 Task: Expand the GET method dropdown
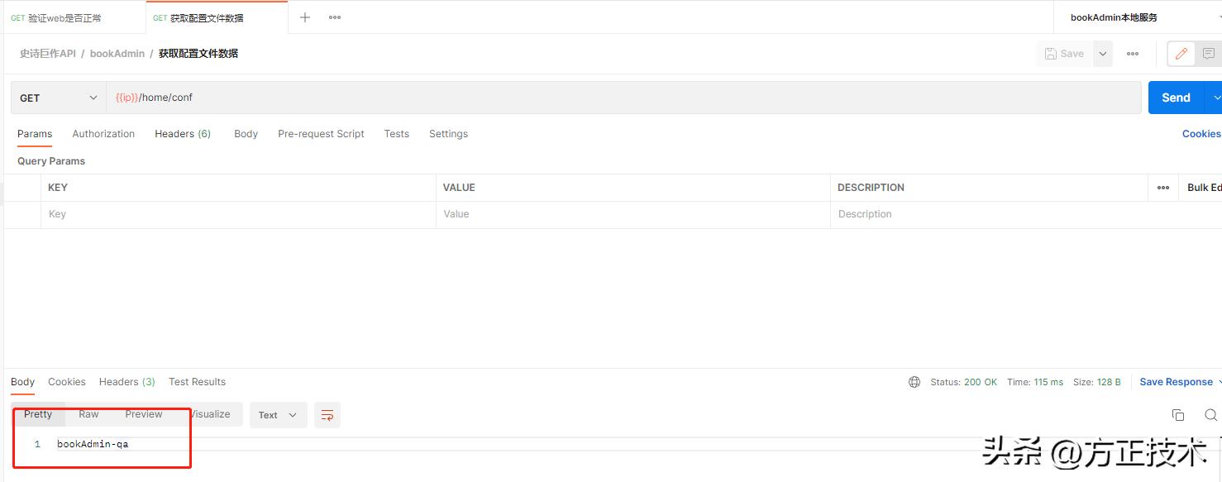58,98
